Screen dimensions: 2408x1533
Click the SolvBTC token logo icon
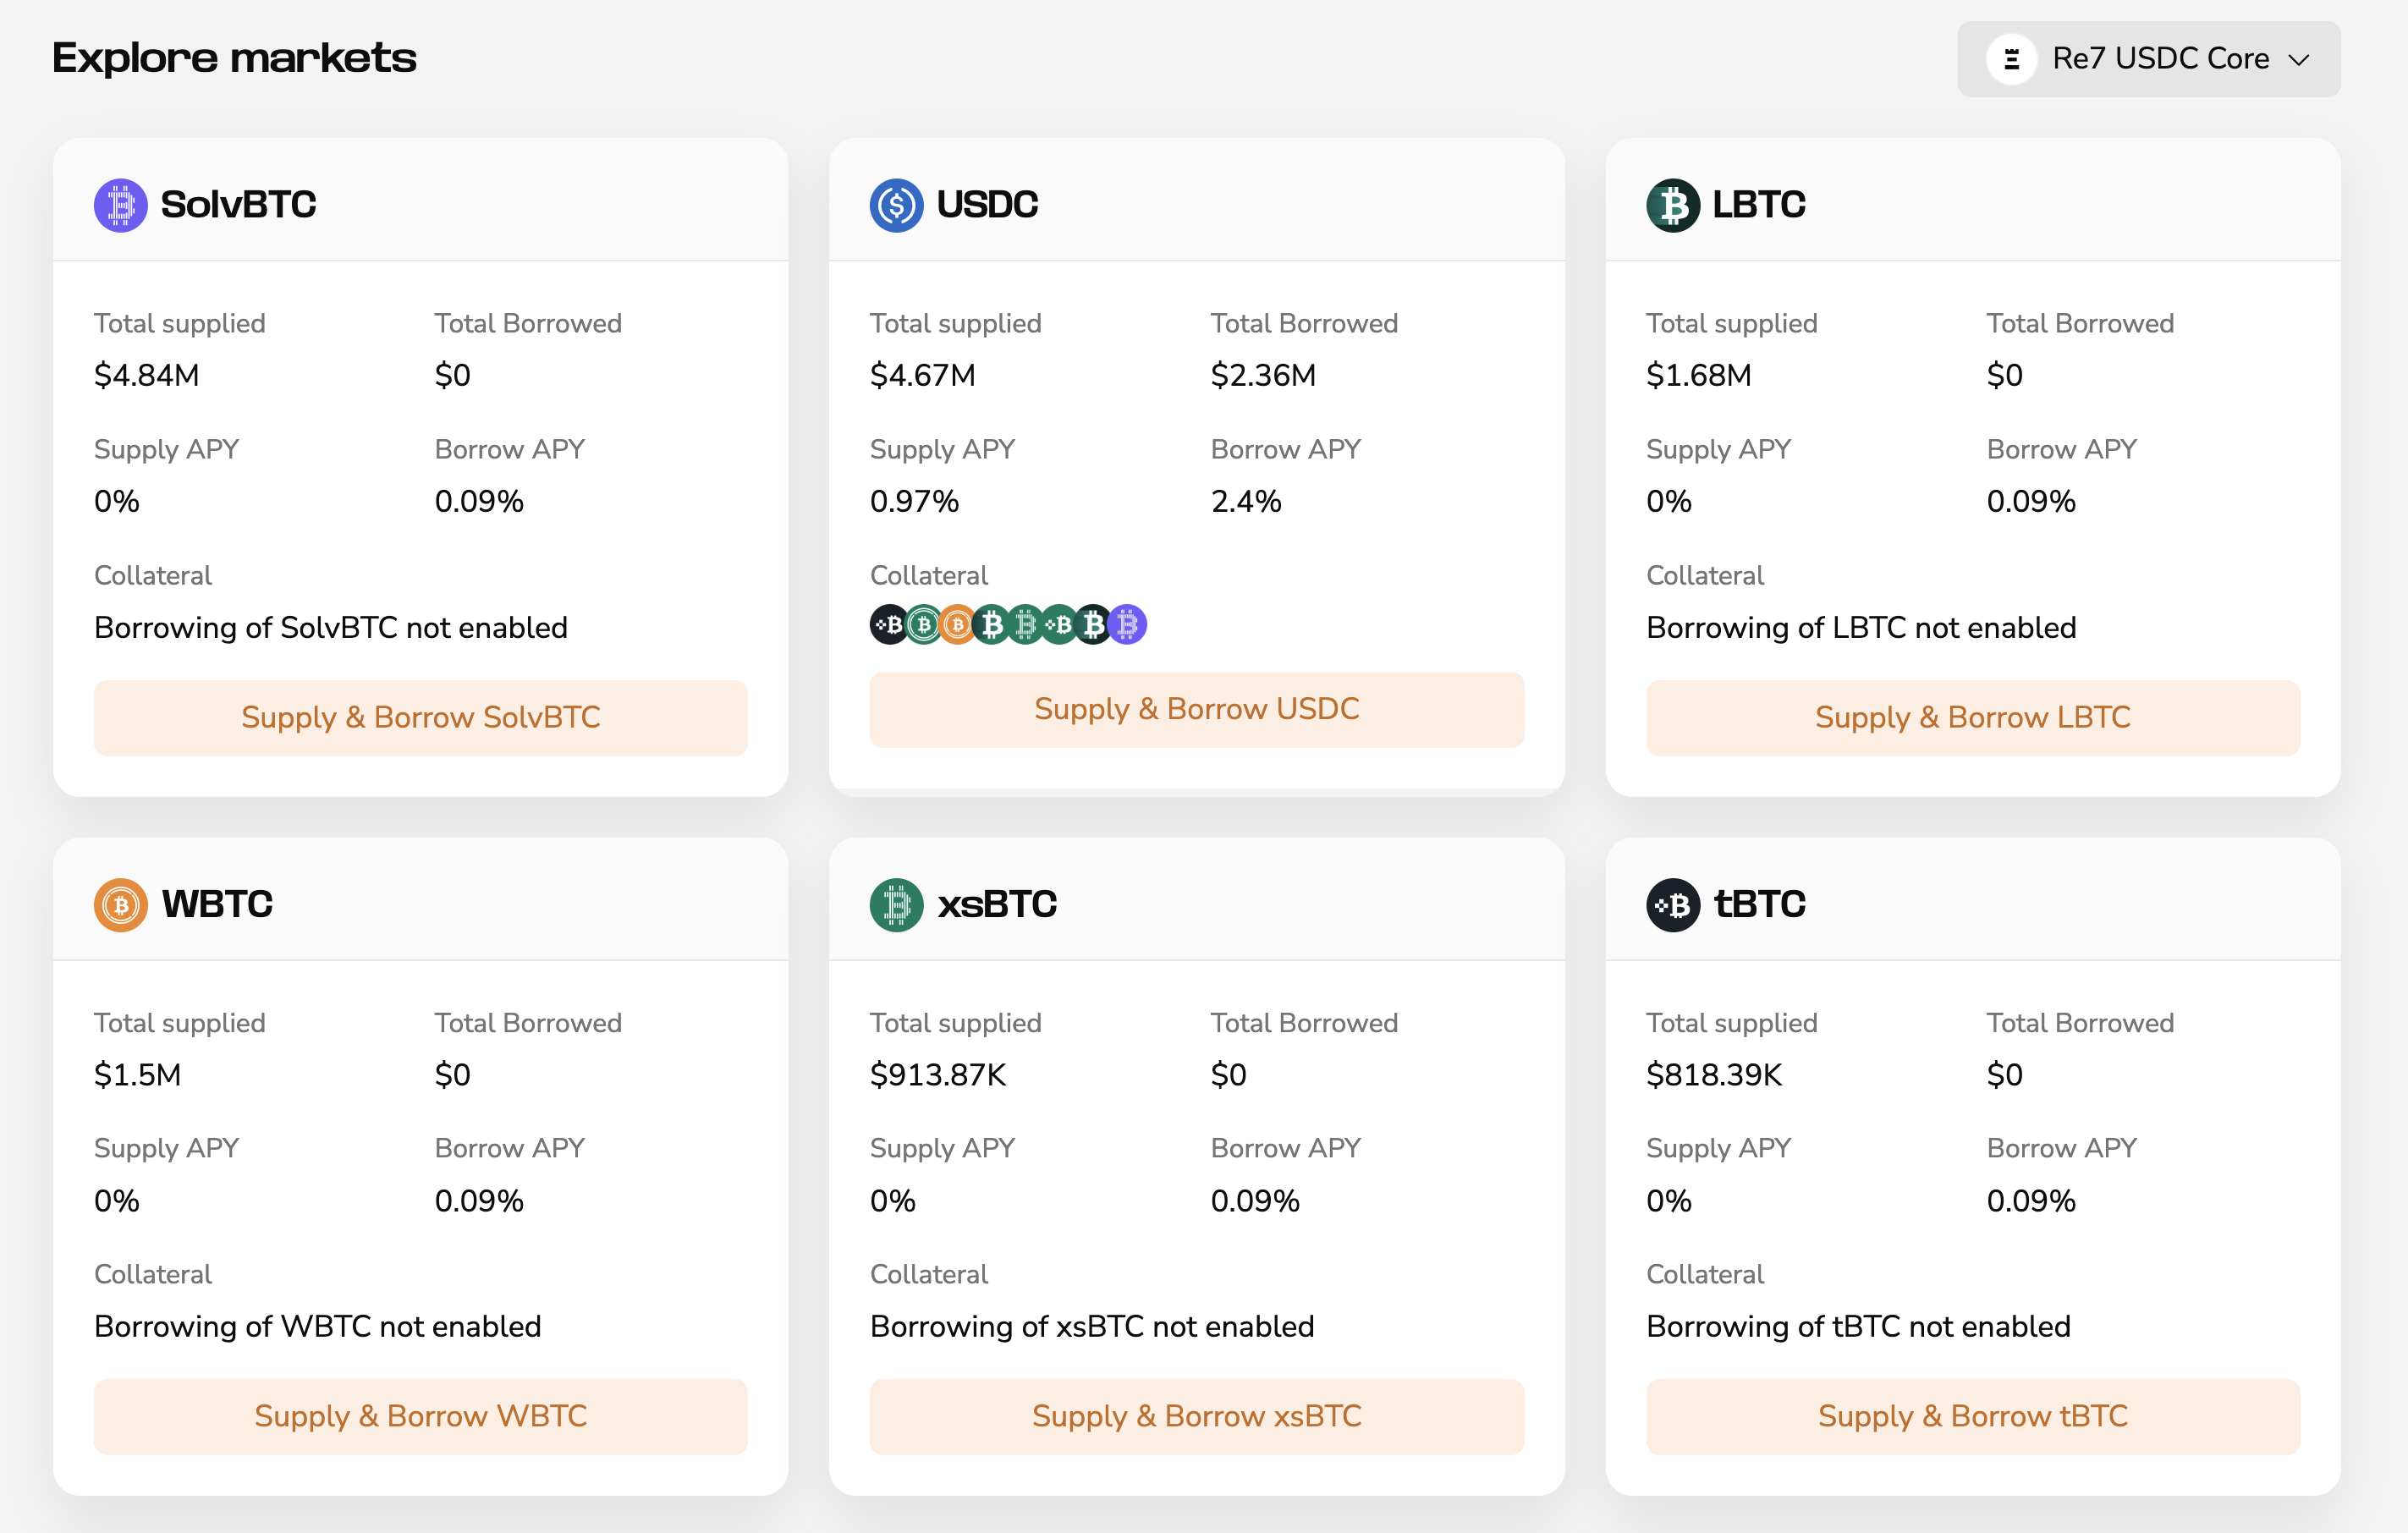120,205
